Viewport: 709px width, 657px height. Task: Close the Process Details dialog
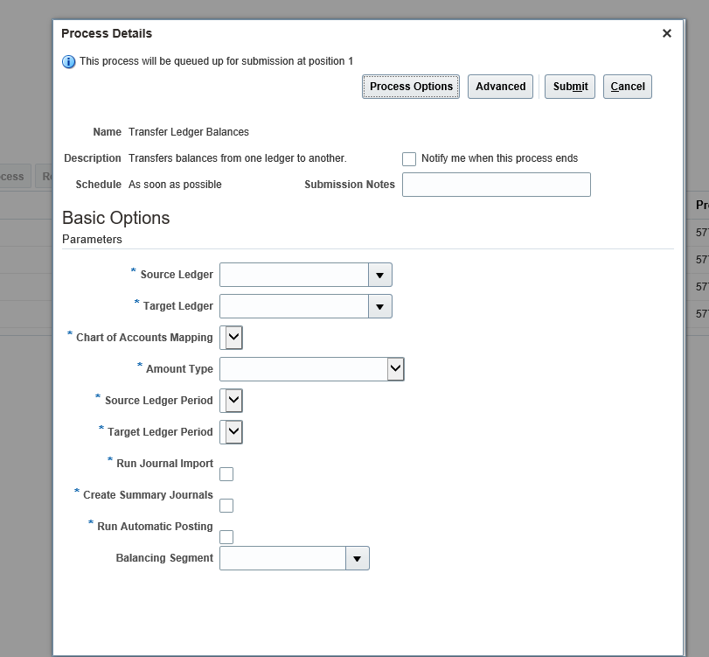click(666, 33)
